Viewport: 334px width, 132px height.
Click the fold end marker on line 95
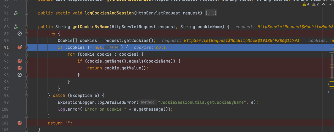(x=26, y=74)
